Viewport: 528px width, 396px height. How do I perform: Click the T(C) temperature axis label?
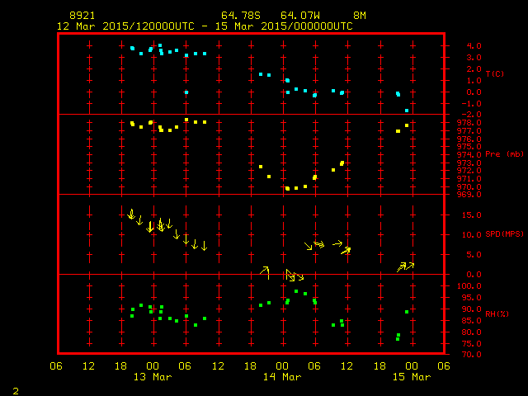[495, 74]
